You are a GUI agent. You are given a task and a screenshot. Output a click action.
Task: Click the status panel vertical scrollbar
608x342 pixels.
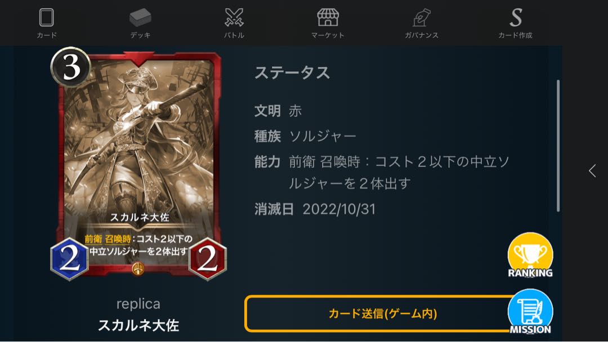coord(558,146)
